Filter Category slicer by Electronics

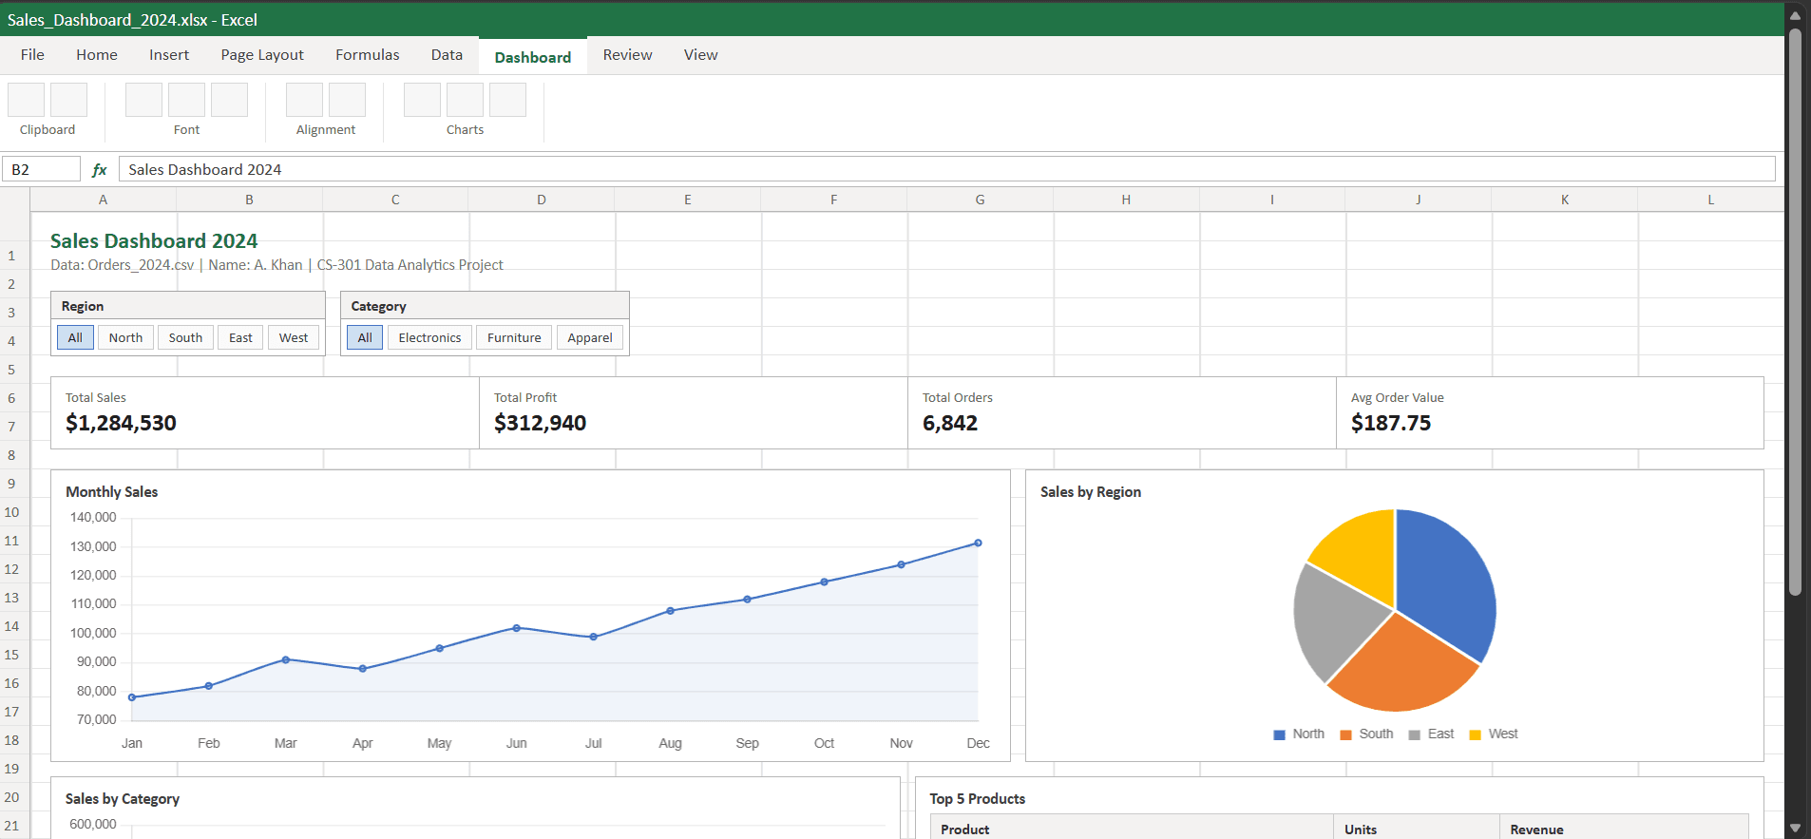(x=429, y=337)
